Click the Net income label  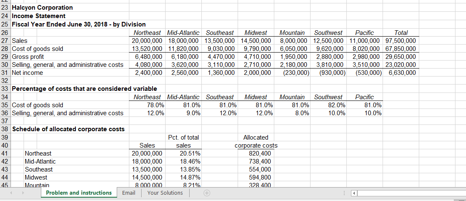(27, 73)
